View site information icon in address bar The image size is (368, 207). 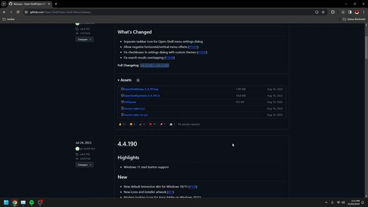[26, 12]
